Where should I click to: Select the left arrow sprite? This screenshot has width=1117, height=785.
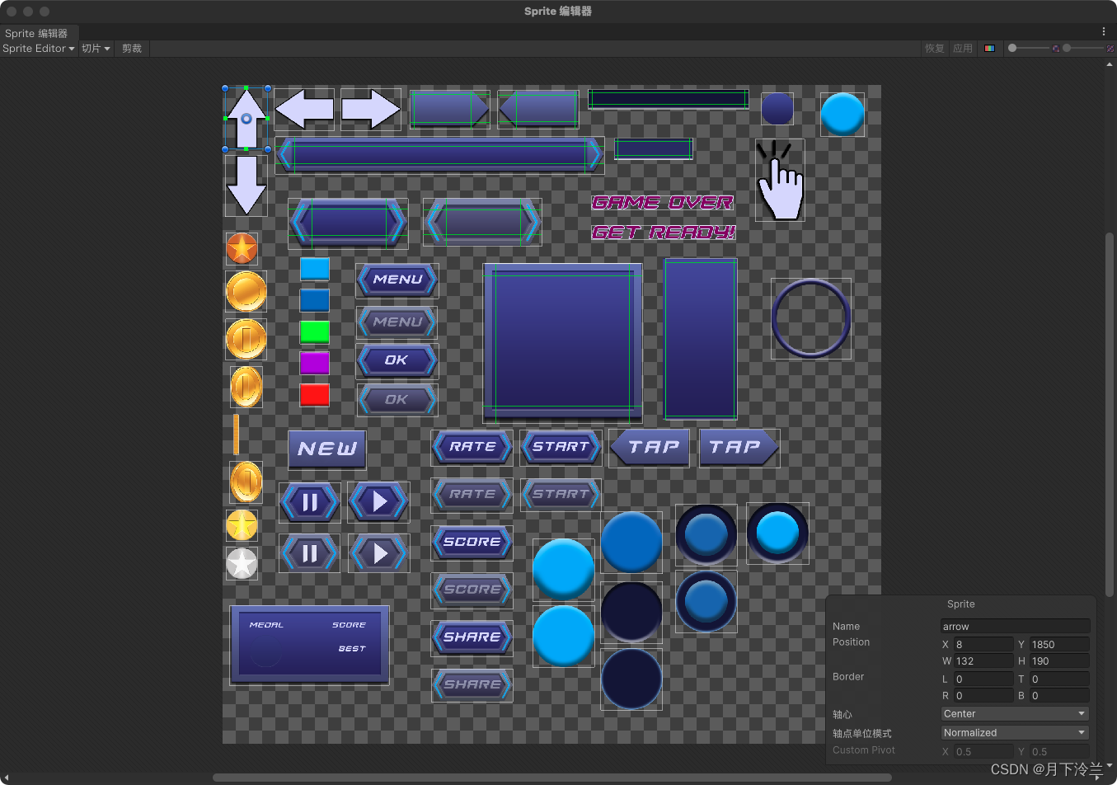(304, 109)
